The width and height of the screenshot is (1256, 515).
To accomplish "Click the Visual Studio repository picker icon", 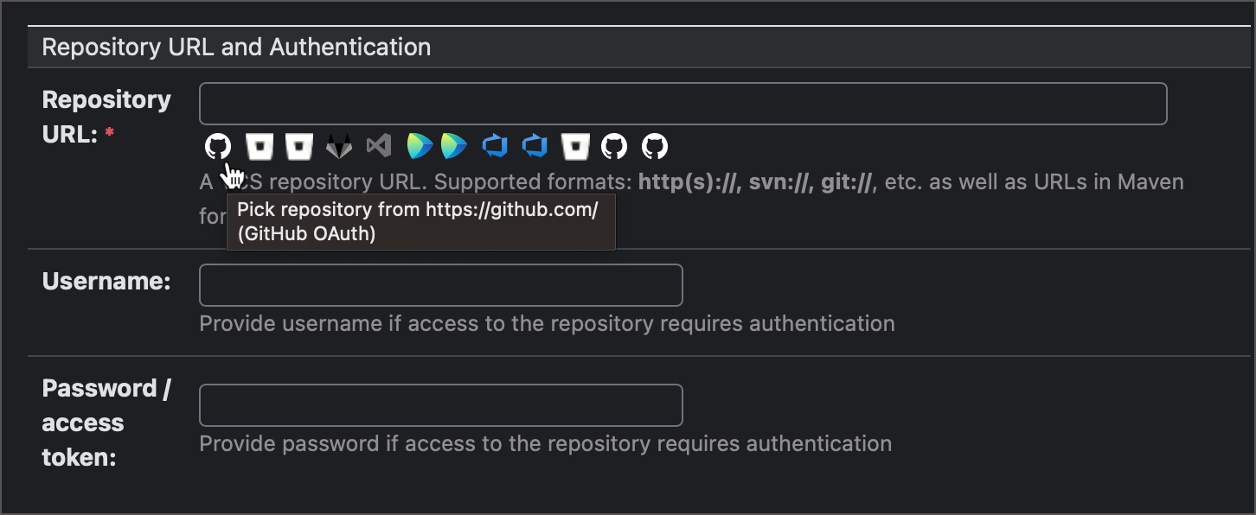I will [378, 146].
